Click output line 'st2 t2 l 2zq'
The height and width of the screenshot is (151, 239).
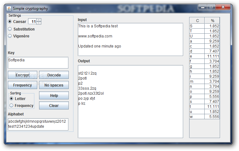pos(87,73)
